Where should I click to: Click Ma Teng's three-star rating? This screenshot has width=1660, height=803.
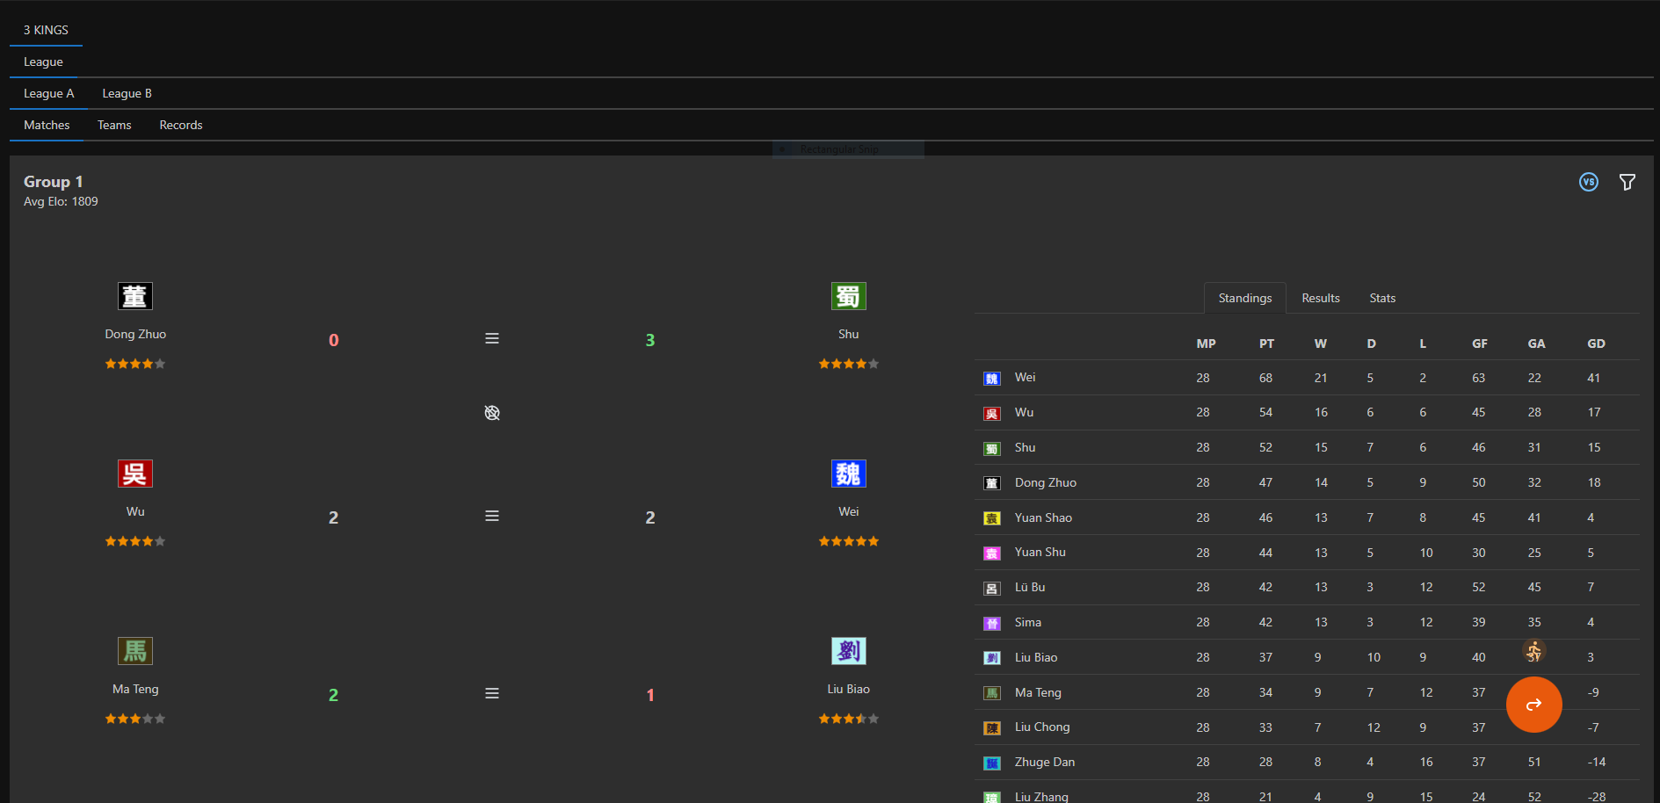pos(135,719)
